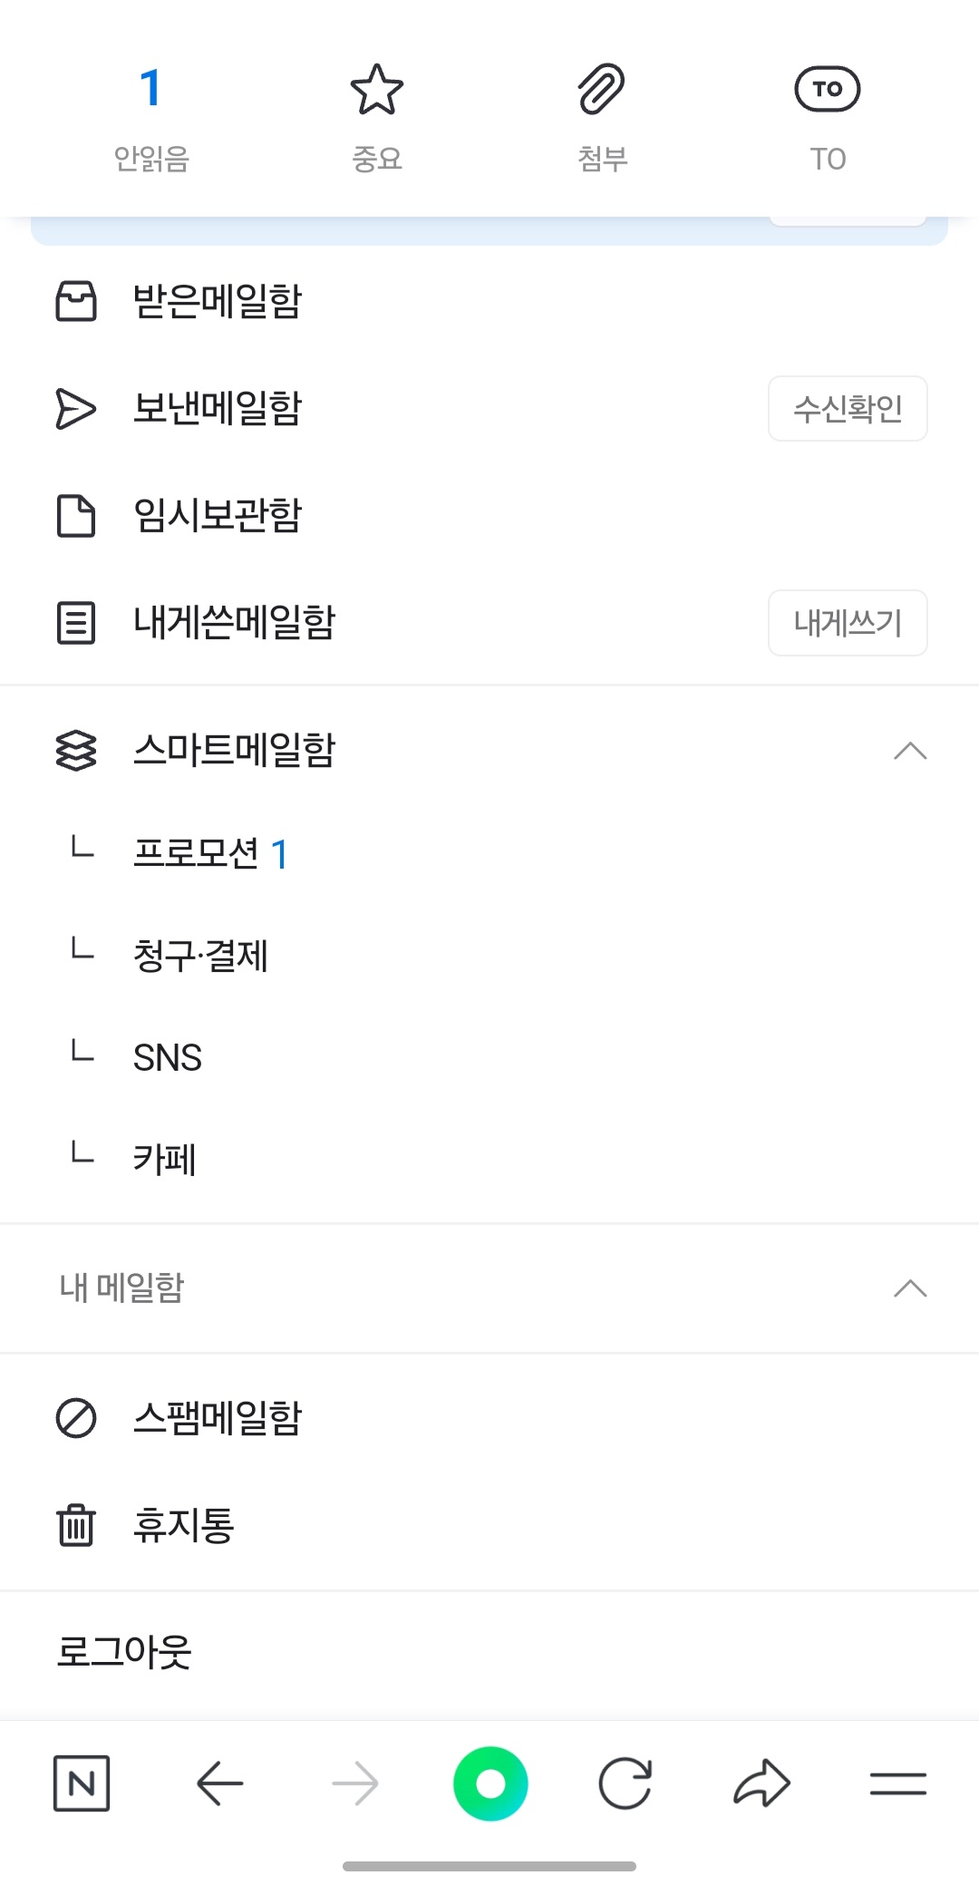Reload the page with refresh icon

[x=625, y=1783]
